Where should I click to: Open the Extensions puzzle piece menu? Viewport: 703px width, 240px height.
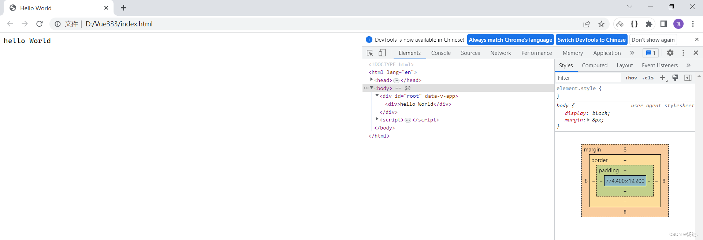[x=649, y=24]
